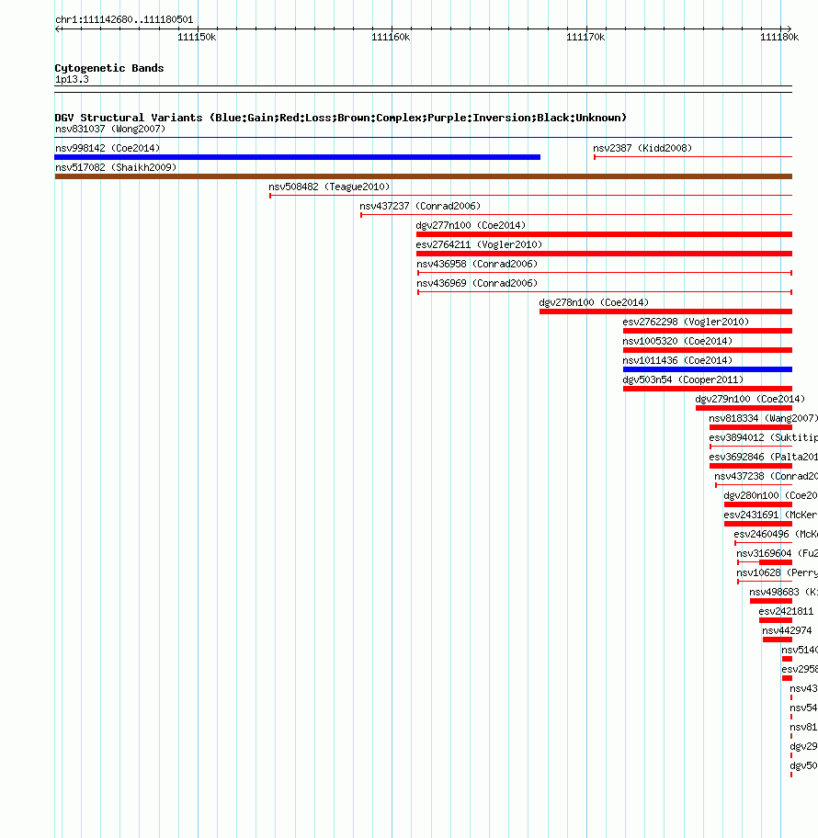Viewport: 818px width, 838px height.
Task: Click the 111160k ruler tick label
Action: (x=391, y=37)
